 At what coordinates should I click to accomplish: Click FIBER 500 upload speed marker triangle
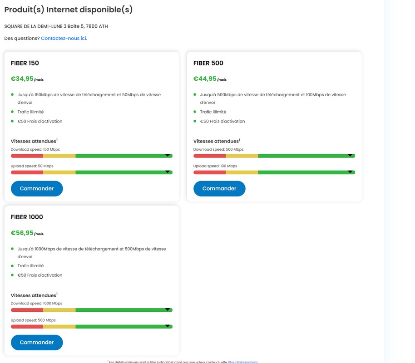point(350,172)
